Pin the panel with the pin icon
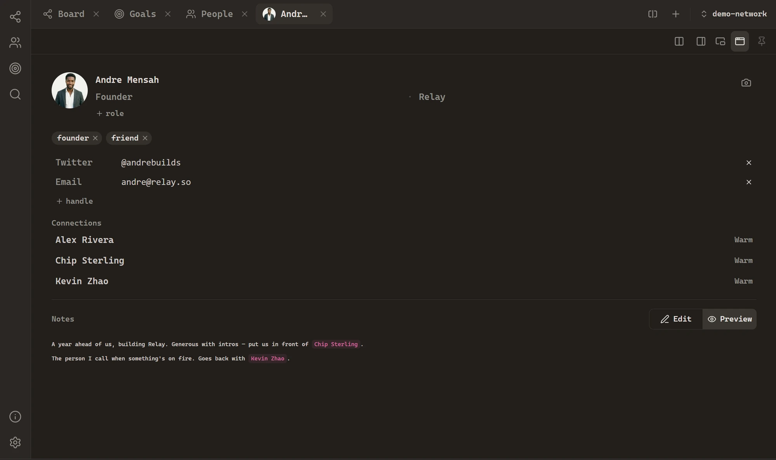Screen dimensions: 776x460 761,41
